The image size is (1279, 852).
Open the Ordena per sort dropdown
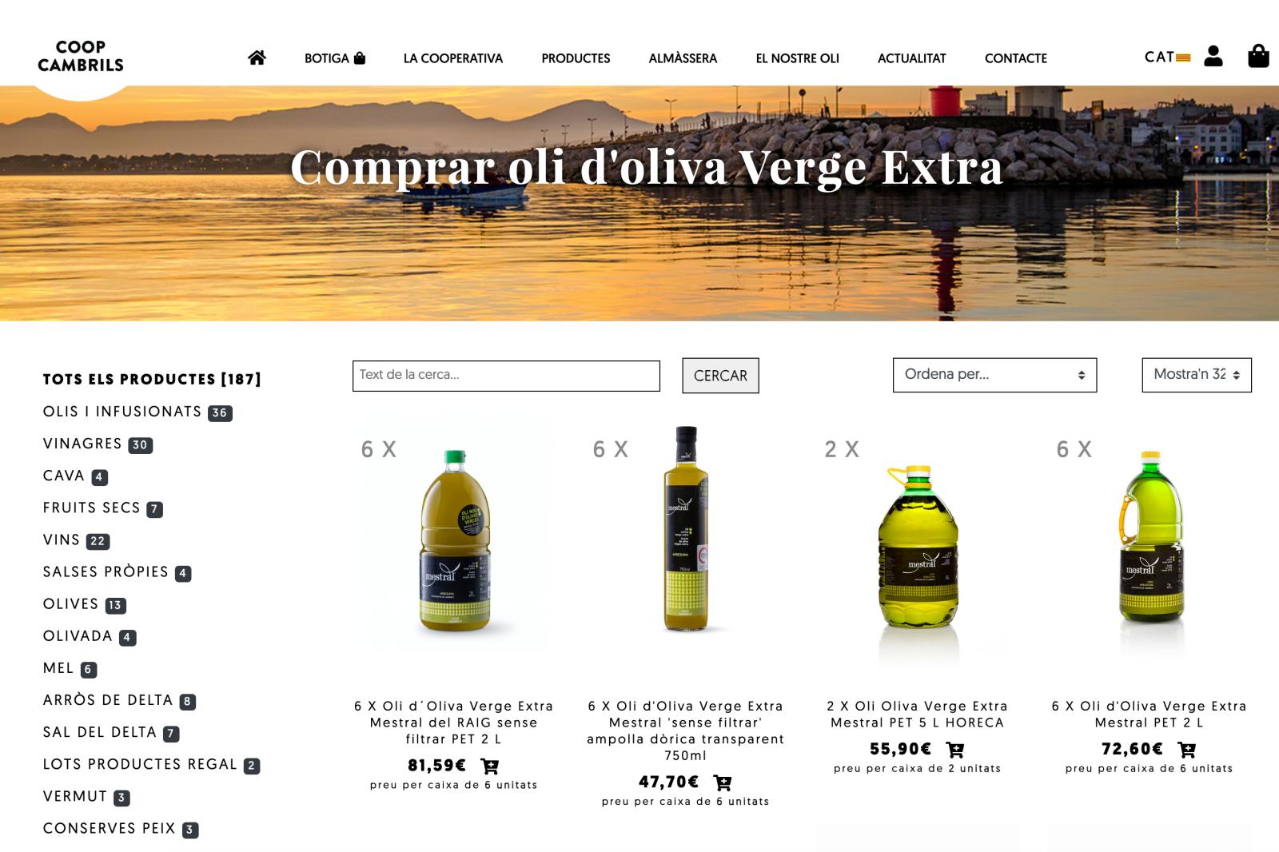point(994,375)
